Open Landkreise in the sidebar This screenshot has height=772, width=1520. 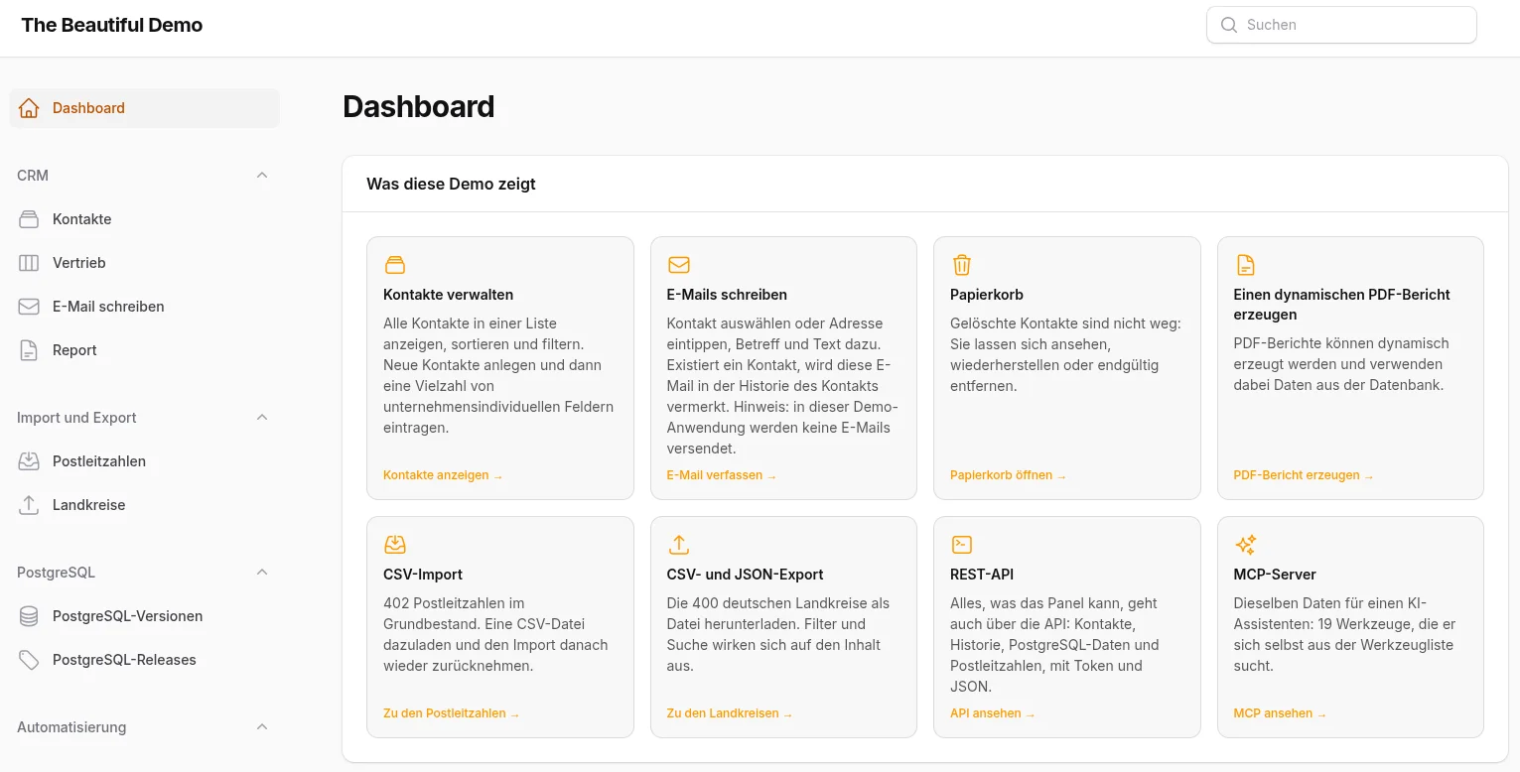pyautogui.click(x=145, y=505)
